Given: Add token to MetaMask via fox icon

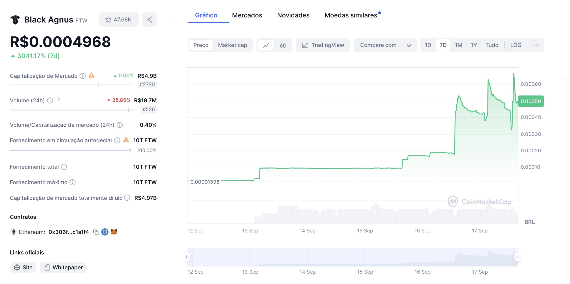Looking at the screenshot, I should pos(114,232).
